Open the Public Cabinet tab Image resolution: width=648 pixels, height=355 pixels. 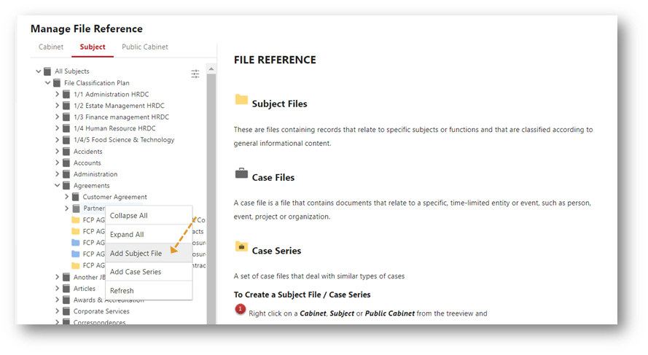[x=145, y=47]
